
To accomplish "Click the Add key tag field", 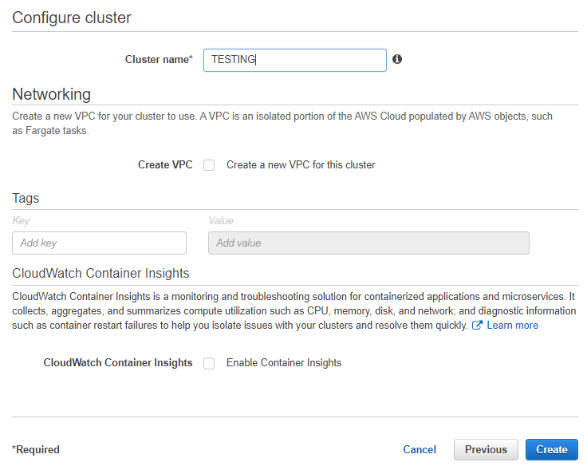I will tap(99, 243).
